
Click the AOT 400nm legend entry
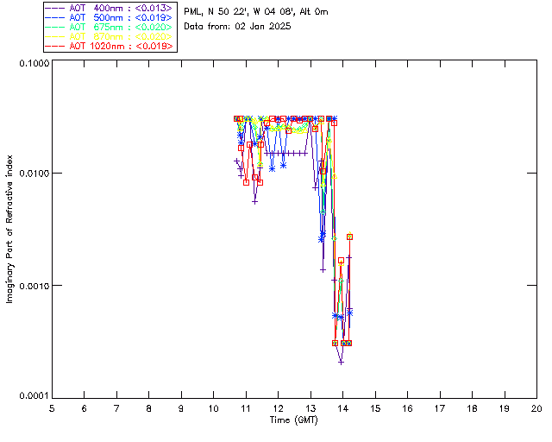coord(110,8)
